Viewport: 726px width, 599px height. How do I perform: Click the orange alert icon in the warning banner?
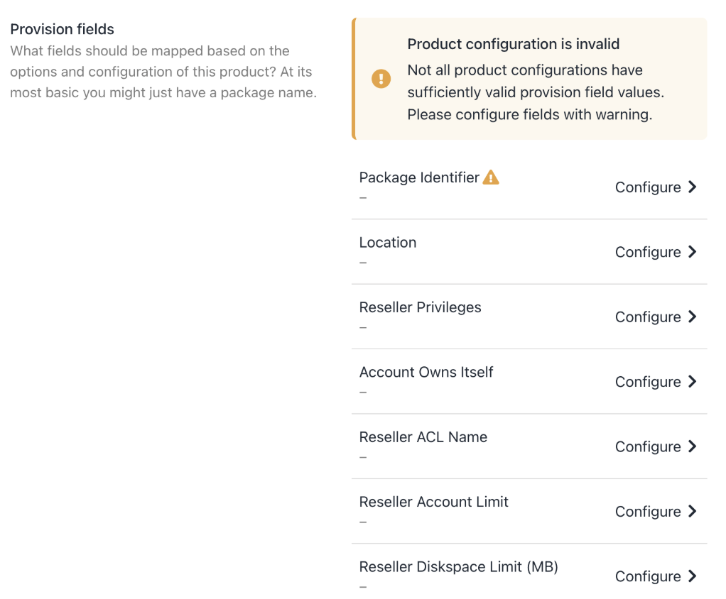[381, 79]
